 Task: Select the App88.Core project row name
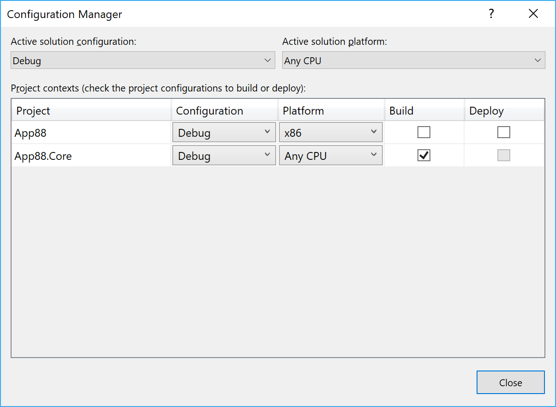coord(43,156)
